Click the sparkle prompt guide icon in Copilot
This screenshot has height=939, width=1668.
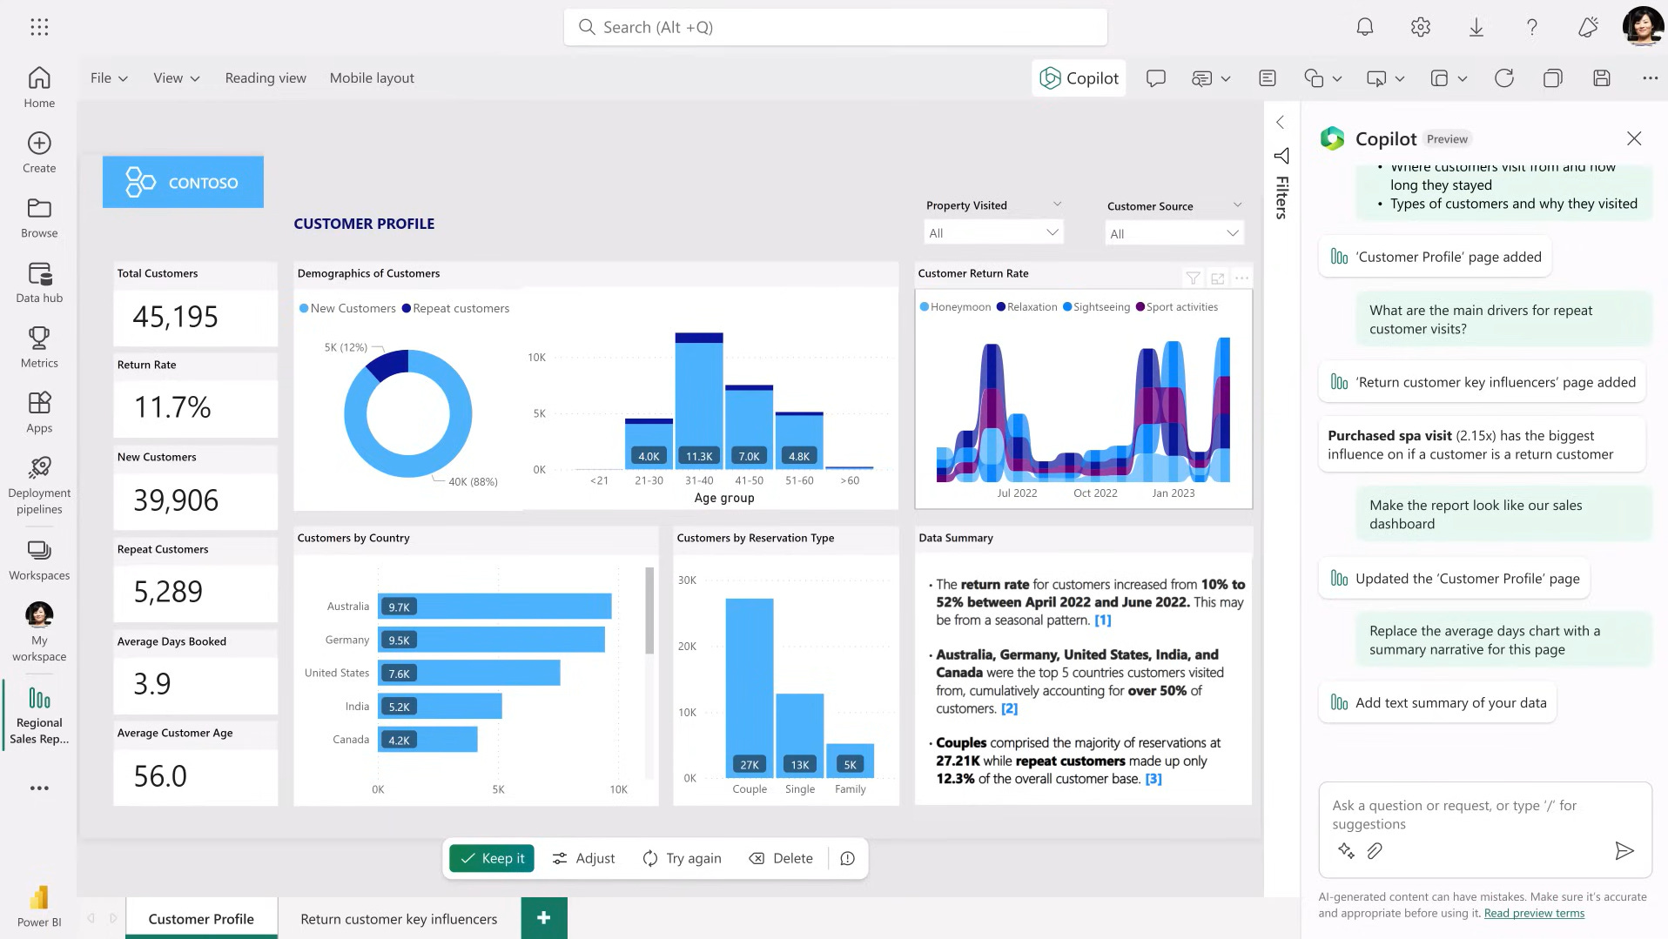(1346, 851)
